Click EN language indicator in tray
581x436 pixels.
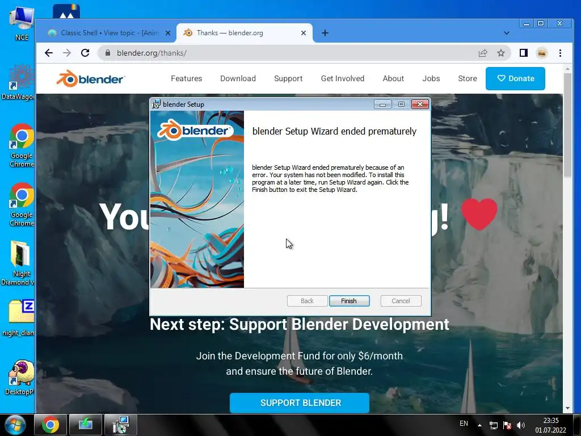tap(464, 424)
